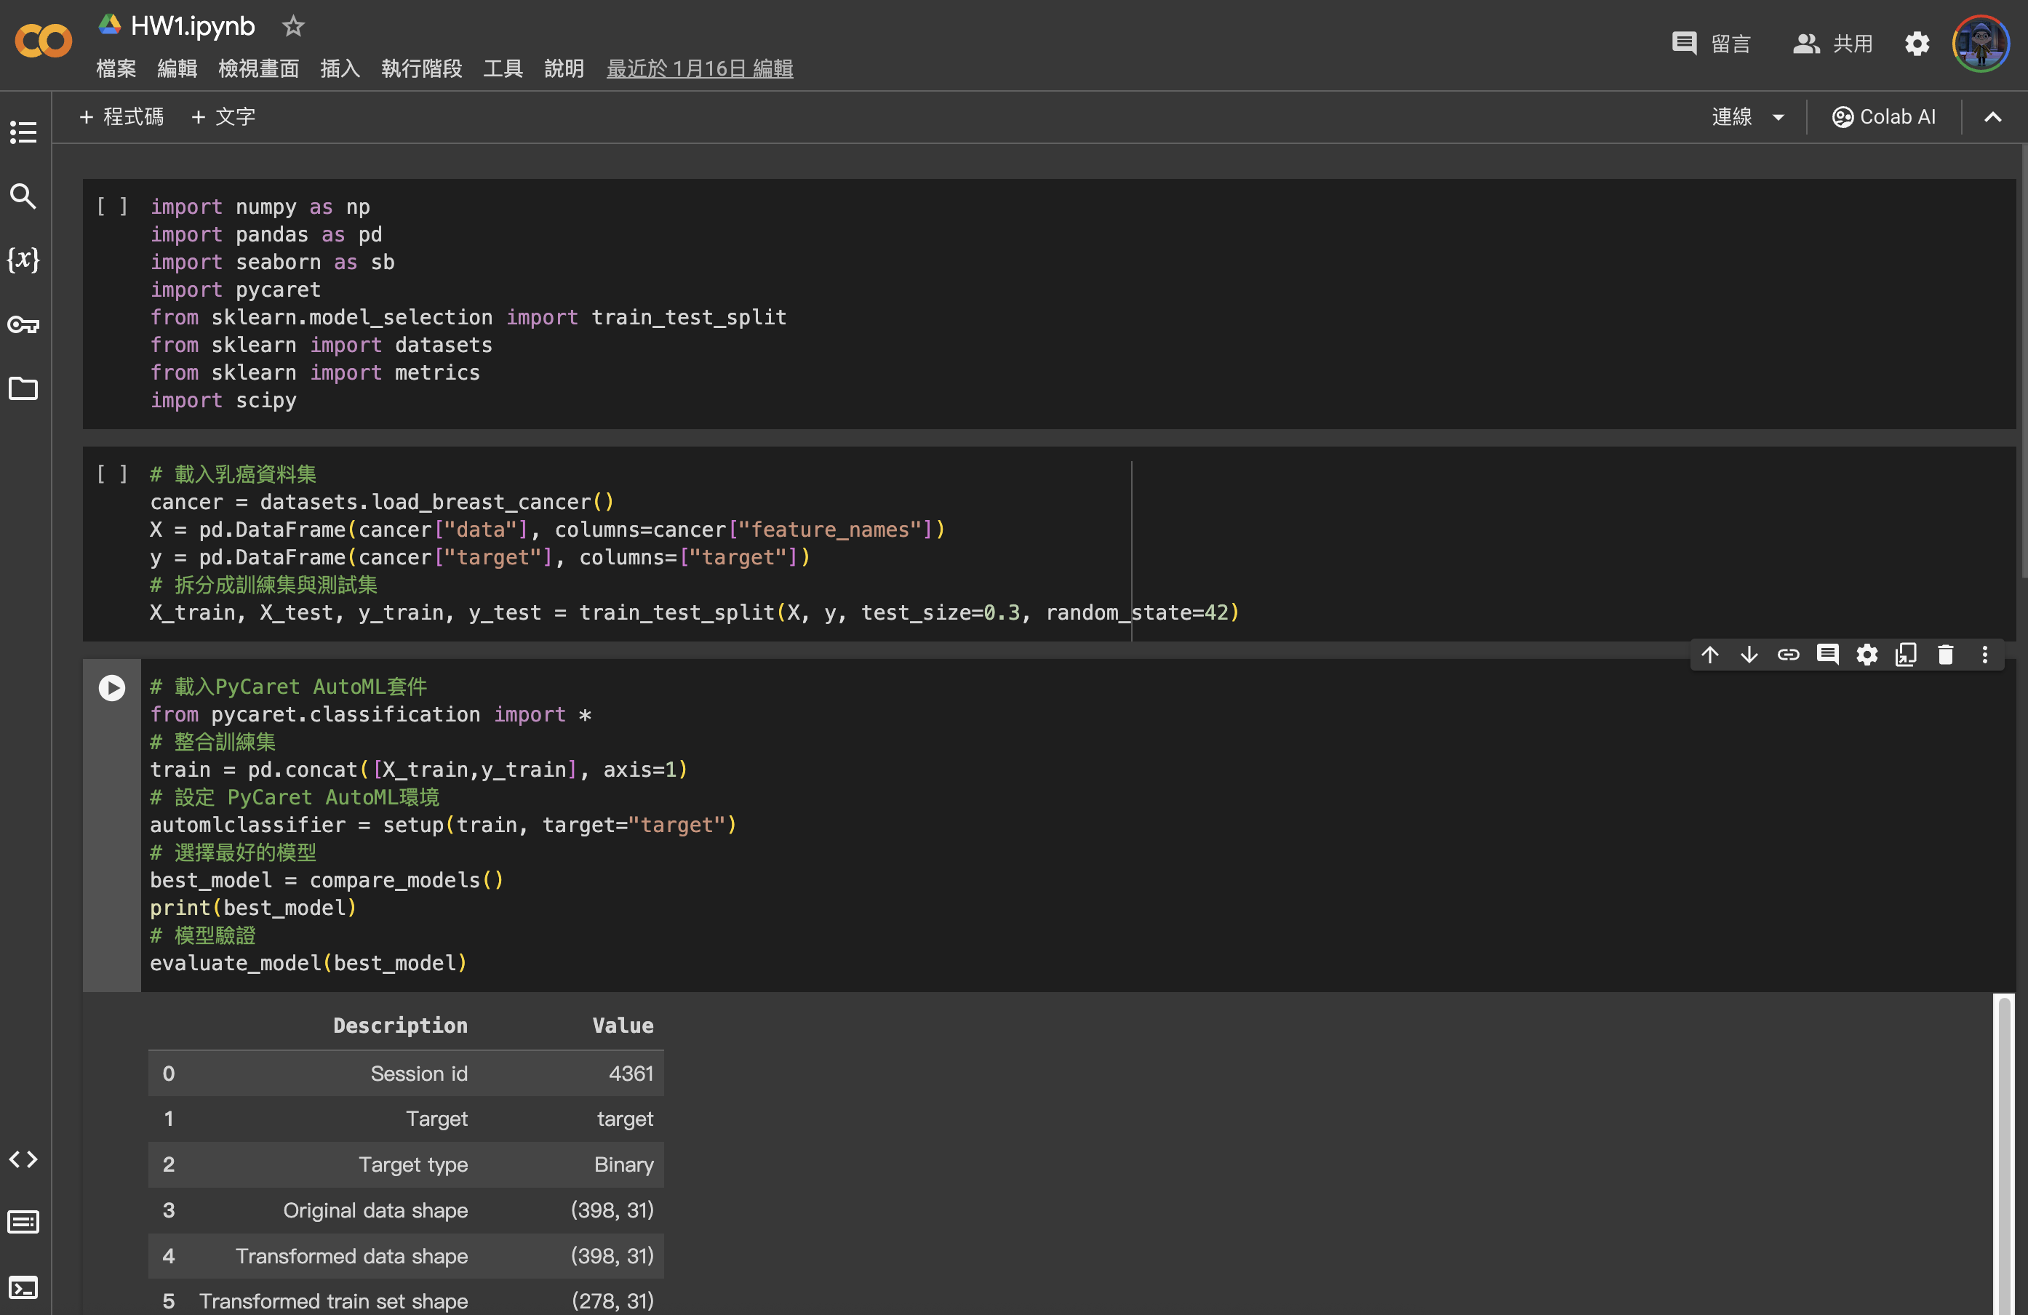Image resolution: width=2028 pixels, height=1315 pixels.
Task: Open the terminal panel
Action: click(x=23, y=1287)
